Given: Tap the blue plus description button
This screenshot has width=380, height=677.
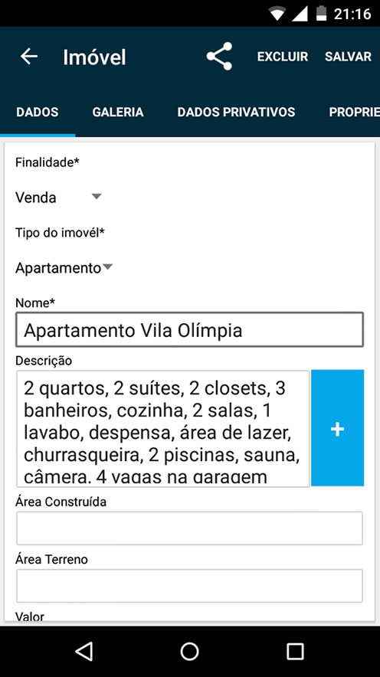Looking at the screenshot, I should point(337,428).
